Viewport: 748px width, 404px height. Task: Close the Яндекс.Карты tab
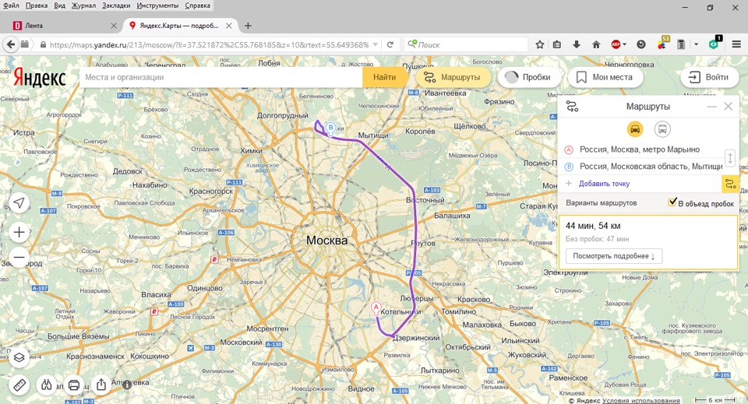[x=229, y=26]
